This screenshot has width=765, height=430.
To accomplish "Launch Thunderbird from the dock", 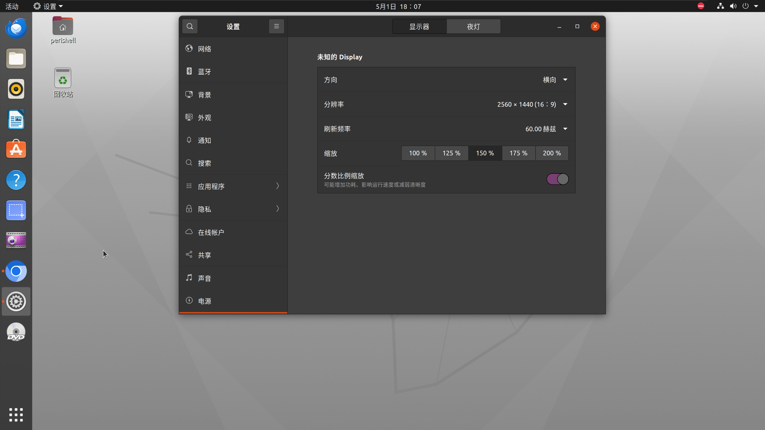I will click(16, 28).
